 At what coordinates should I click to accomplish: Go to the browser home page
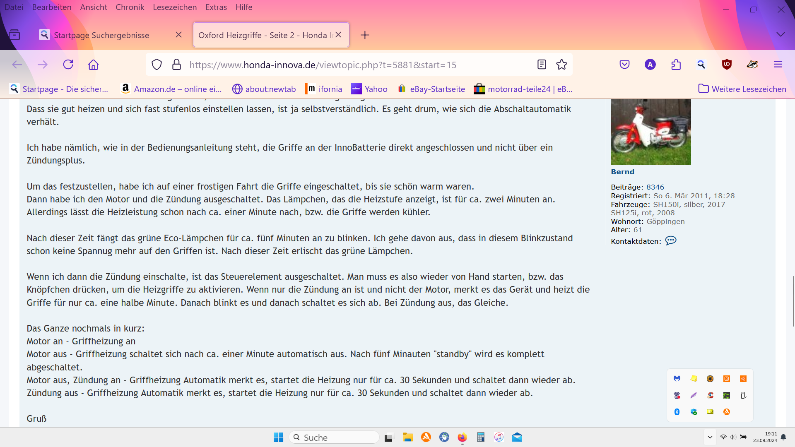pyautogui.click(x=94, y=65)
